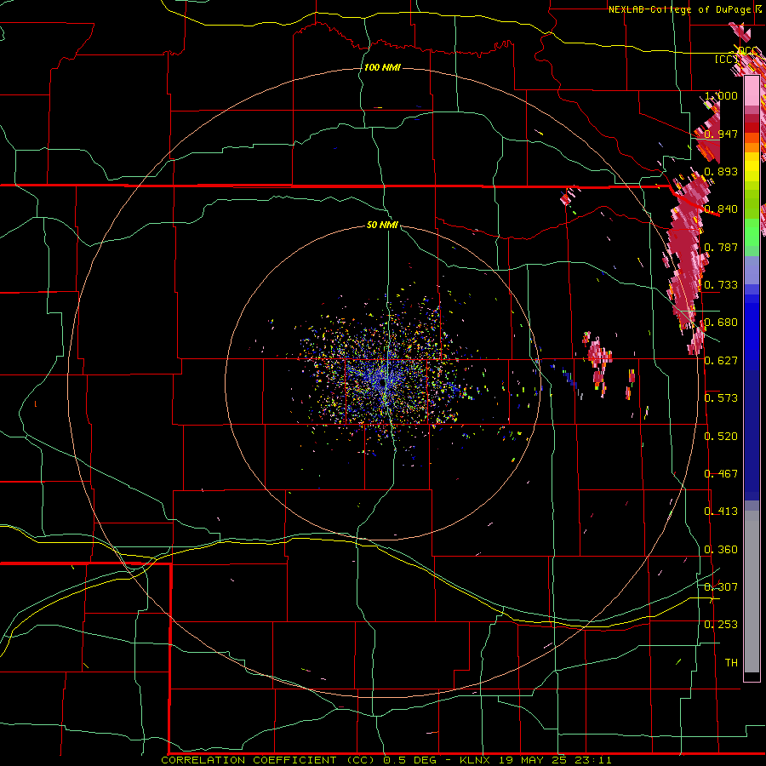
Task: Select the 0.627 scale value
Action: (721, 361)
